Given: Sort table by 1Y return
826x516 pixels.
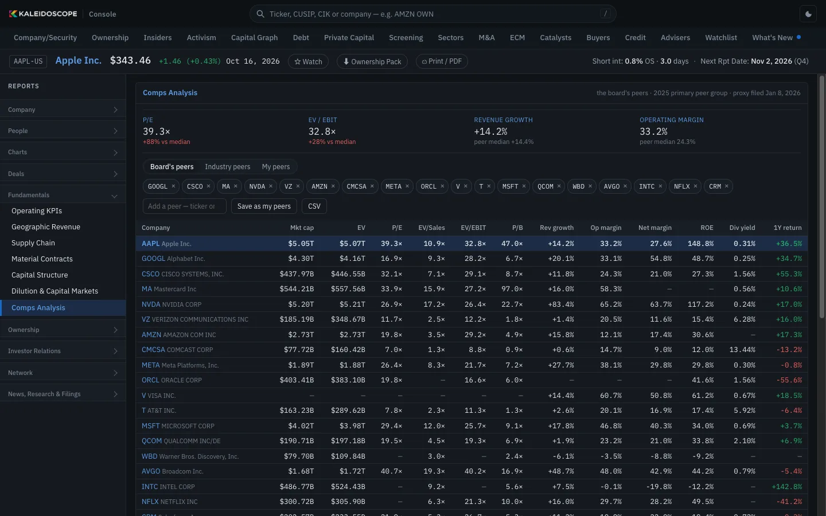Looking at the screenshot, I should [788, 228].
